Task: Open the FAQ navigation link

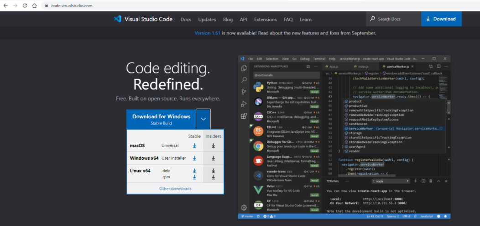Action: (288, 20)
